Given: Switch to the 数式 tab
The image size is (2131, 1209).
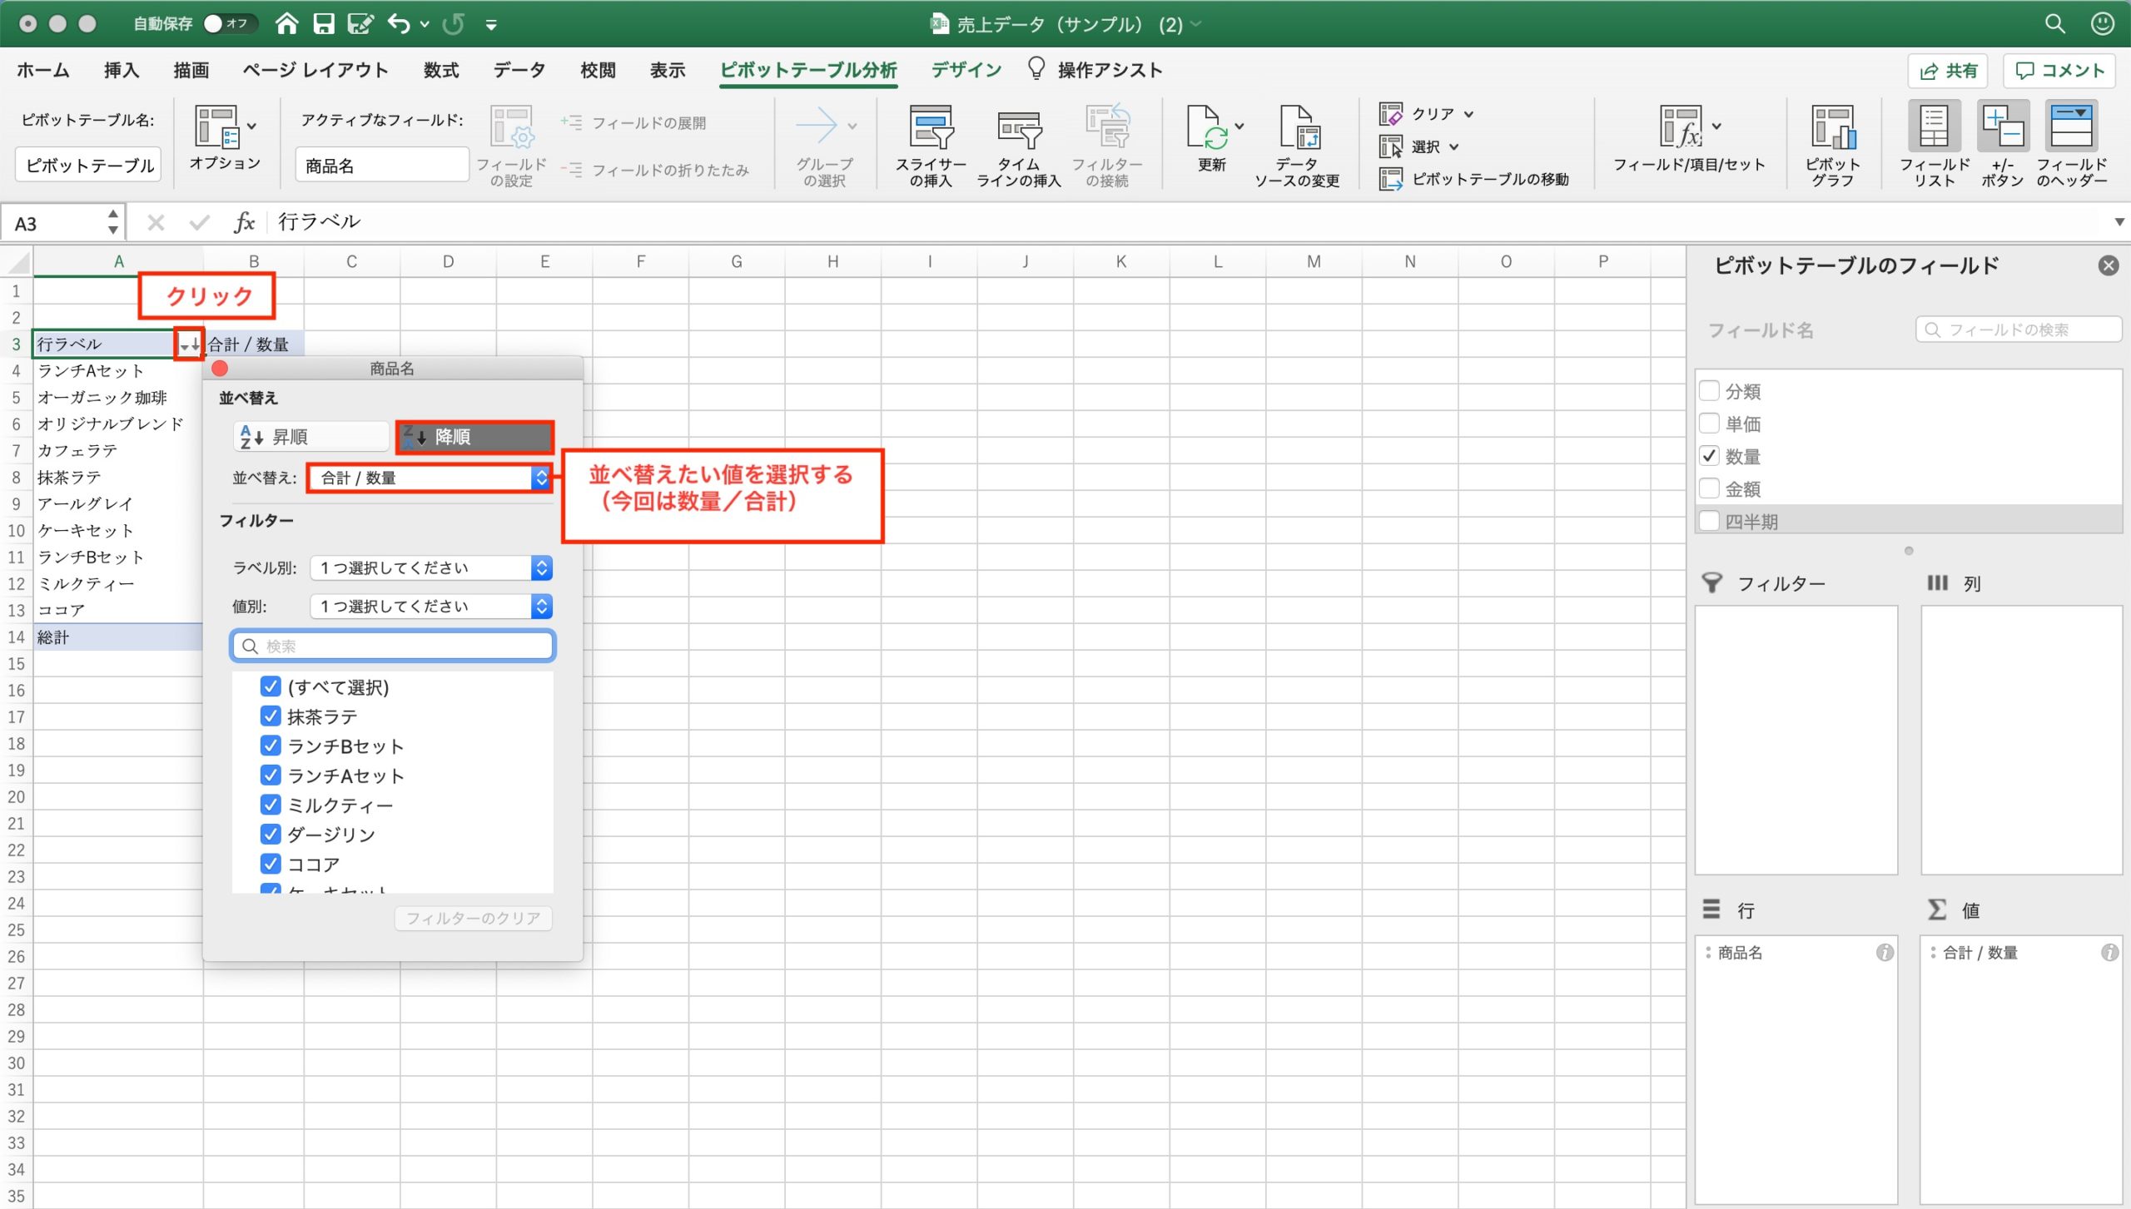Looking at the screenshot, I should pyautogui.click(x=441, y=70).
